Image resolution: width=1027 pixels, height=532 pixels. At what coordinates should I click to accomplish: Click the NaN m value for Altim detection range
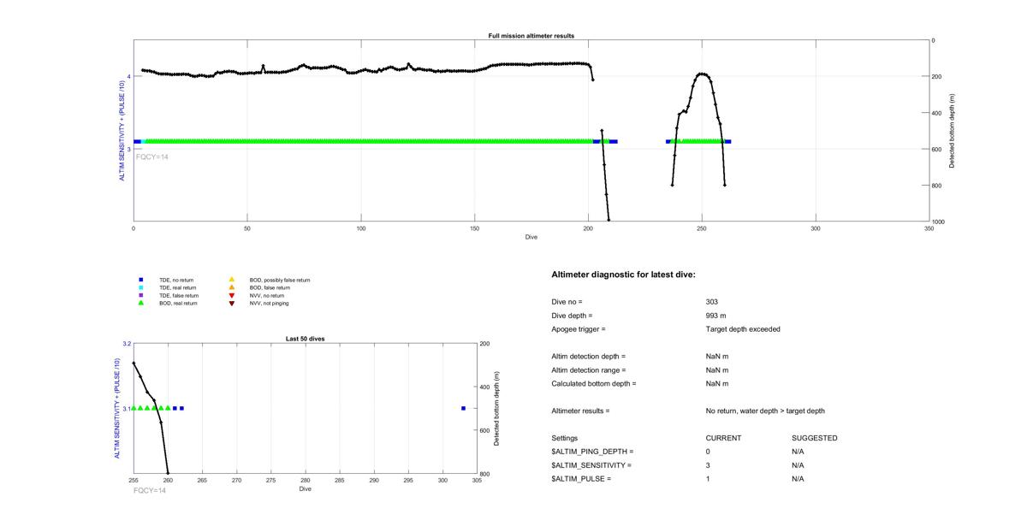[717, 370]
